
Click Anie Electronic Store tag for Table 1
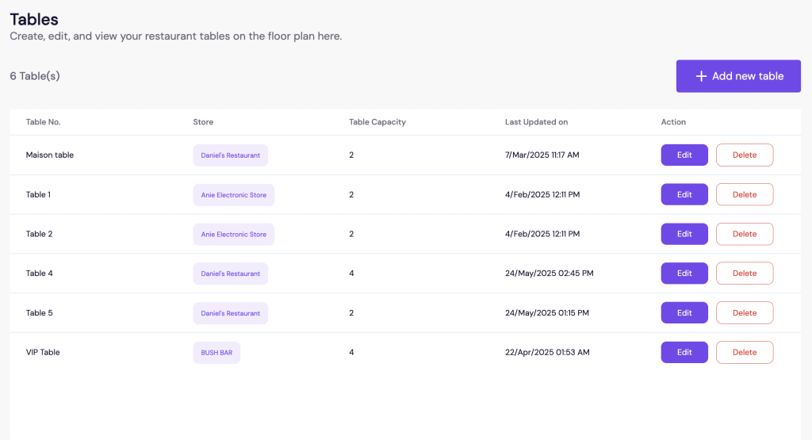[x=233, y=195]
